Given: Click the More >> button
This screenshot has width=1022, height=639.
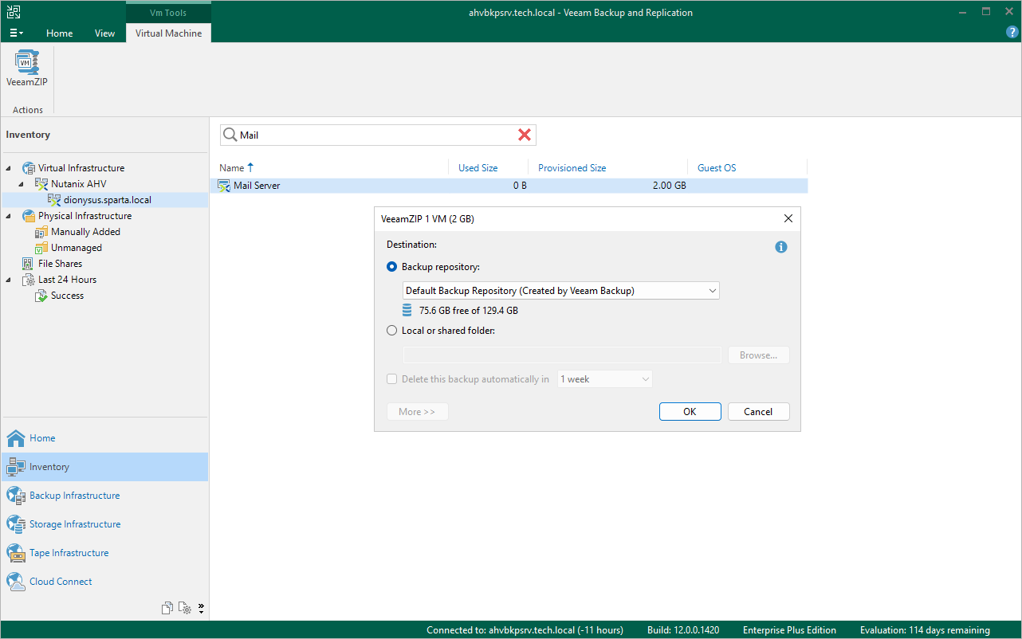Looking at the screenshot, I should [x=417, y=412].
